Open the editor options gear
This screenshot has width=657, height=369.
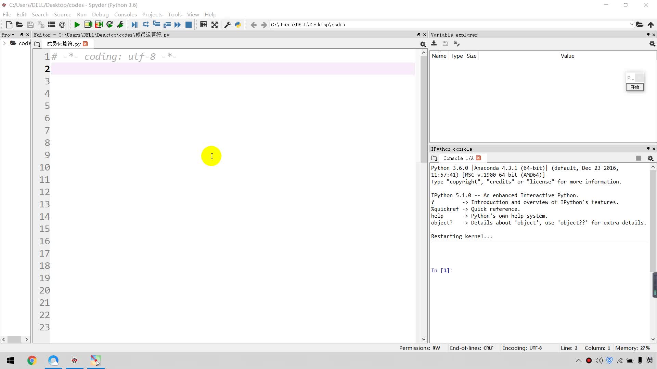423,44
